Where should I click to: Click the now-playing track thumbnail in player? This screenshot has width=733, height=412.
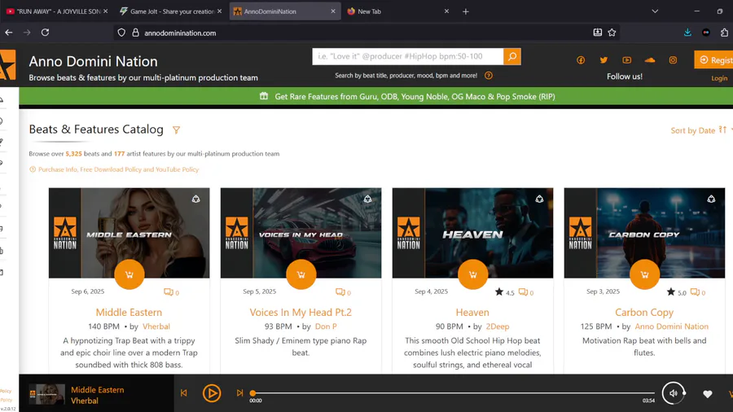coord(46,394)
